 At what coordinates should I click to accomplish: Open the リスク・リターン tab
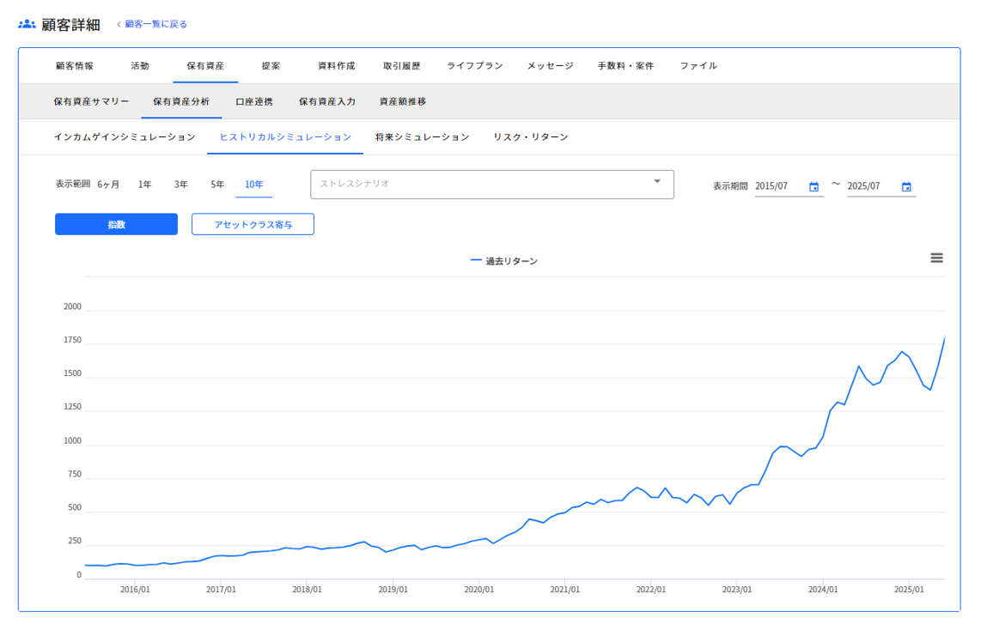click(x=531, y=136)
